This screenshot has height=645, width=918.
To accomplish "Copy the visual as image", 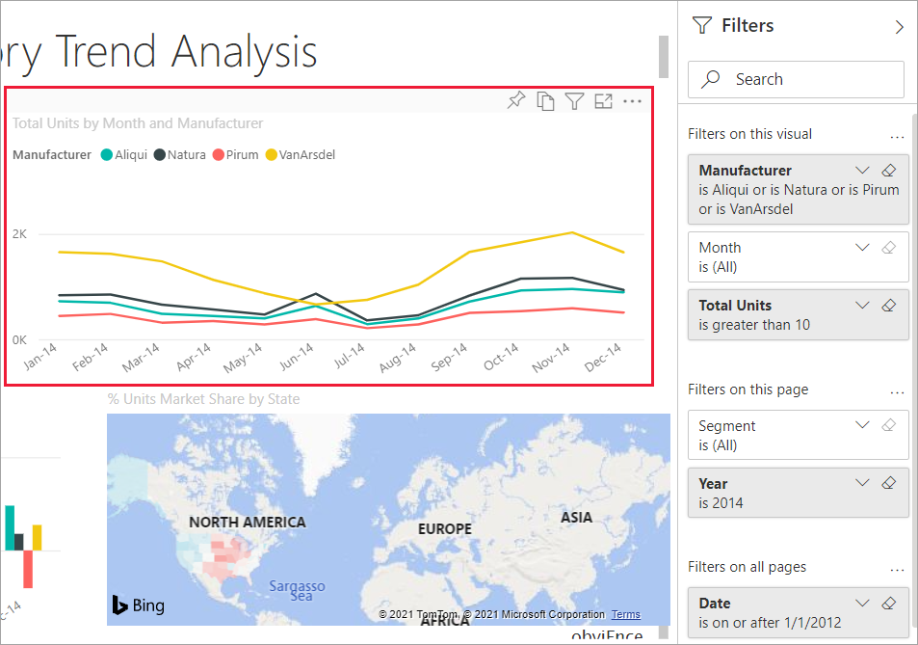I will coord(545,101).
